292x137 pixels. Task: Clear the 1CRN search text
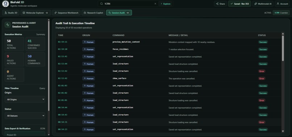[155, 4]
